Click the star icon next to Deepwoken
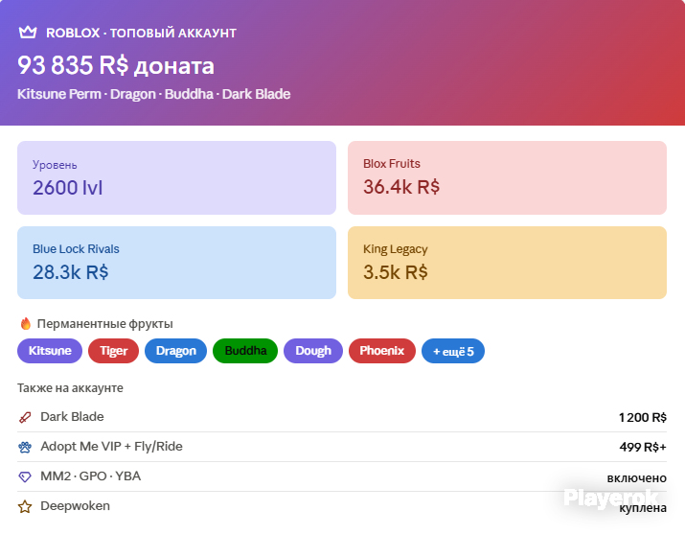685x534 pixels. tap(25, 506)
